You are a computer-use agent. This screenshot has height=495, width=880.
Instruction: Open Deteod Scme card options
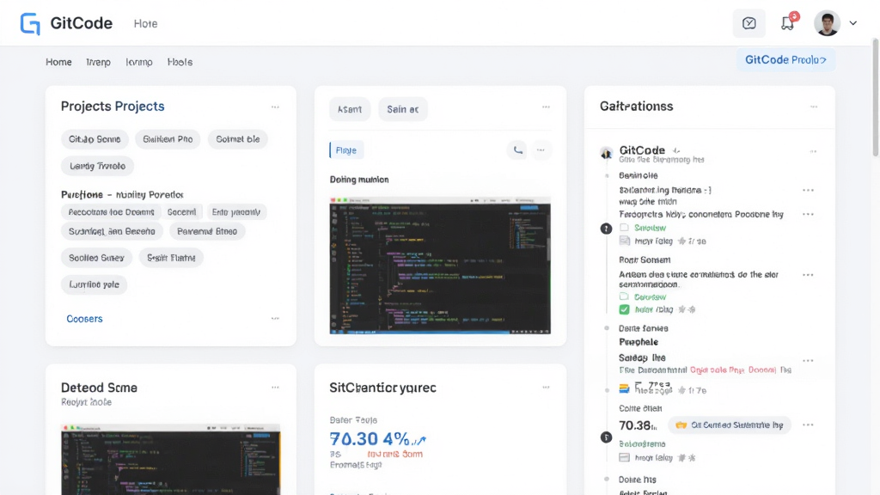click(x=275, y=388)
